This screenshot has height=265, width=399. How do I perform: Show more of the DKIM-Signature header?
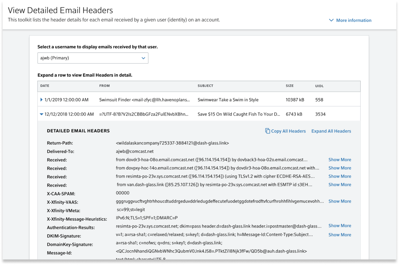339,235
